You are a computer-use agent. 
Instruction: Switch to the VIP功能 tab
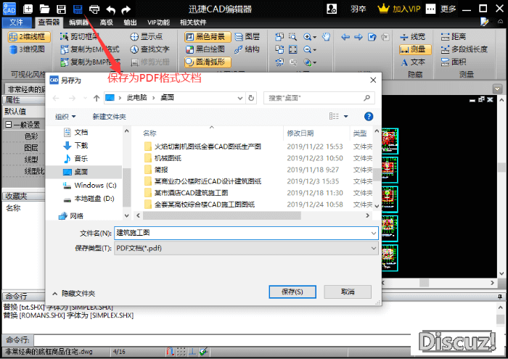pyautogui.click(x=157, y=22)
